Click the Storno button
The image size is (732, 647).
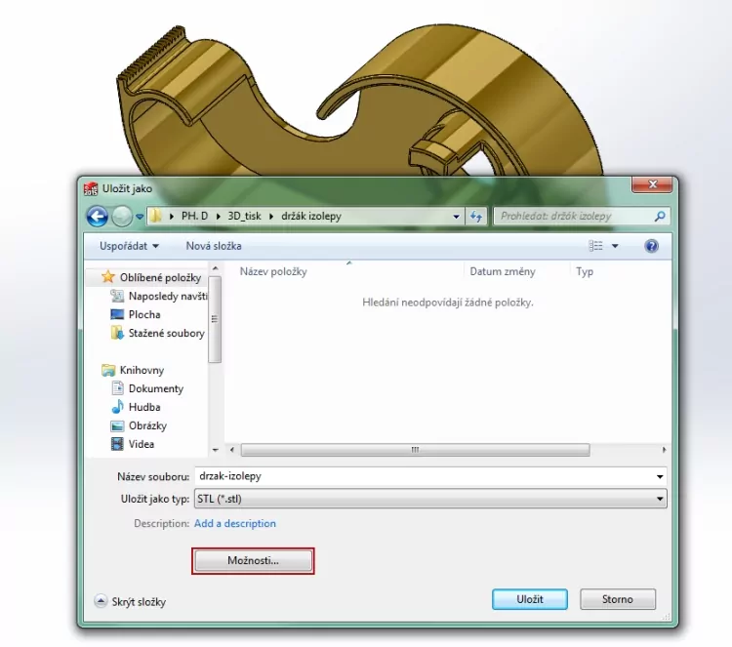[x=618, y=599]
